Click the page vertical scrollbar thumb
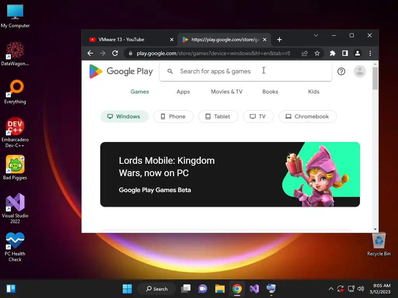 point(375,78)
